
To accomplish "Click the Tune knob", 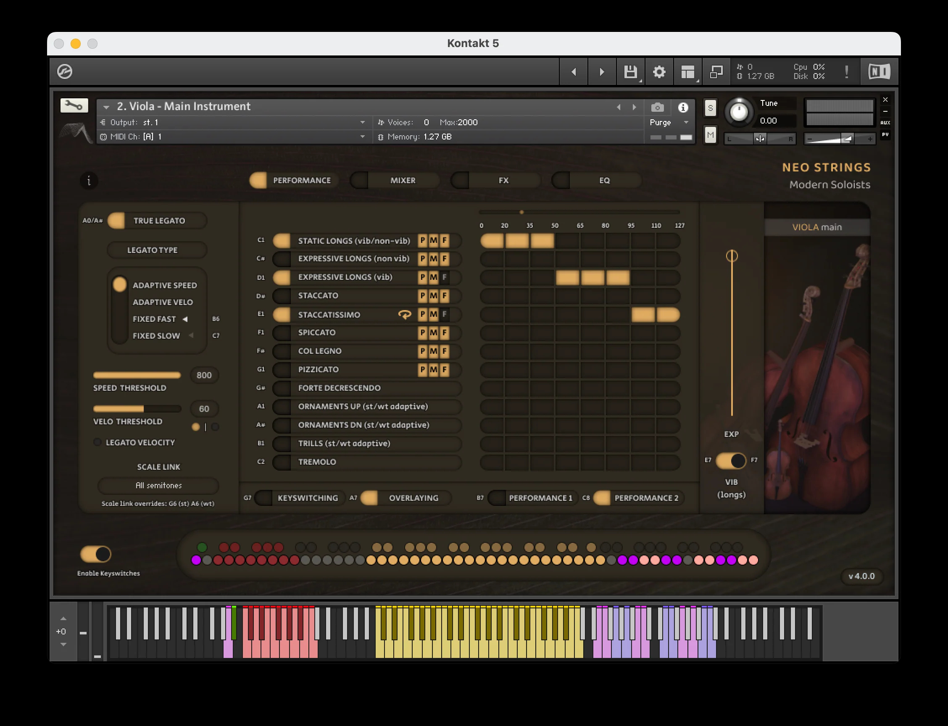I will 739,112.
